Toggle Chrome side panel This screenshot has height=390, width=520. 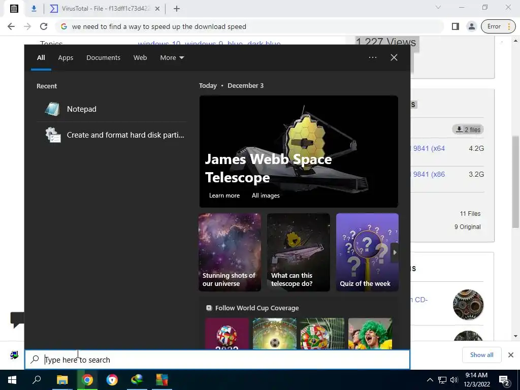point(456,26)
